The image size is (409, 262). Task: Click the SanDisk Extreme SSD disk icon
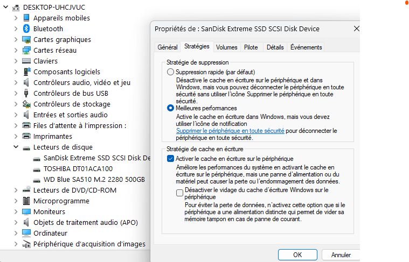[37, 159]
